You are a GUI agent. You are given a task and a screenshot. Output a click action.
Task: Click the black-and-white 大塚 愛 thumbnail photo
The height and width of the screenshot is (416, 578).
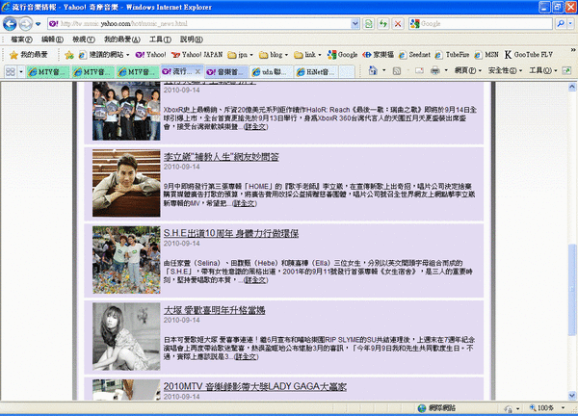click(x=126, y=336)
